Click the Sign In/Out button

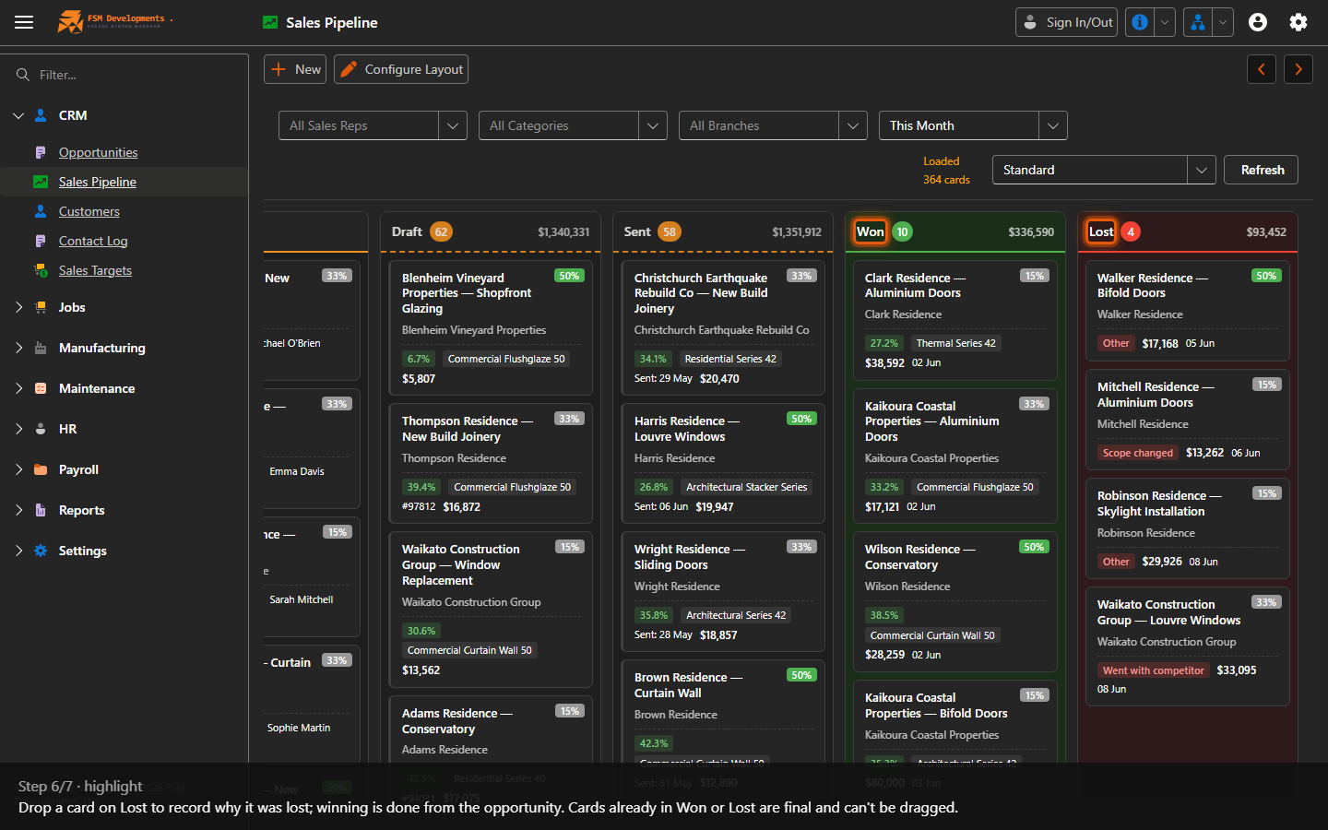click(x=1066, y=22)
